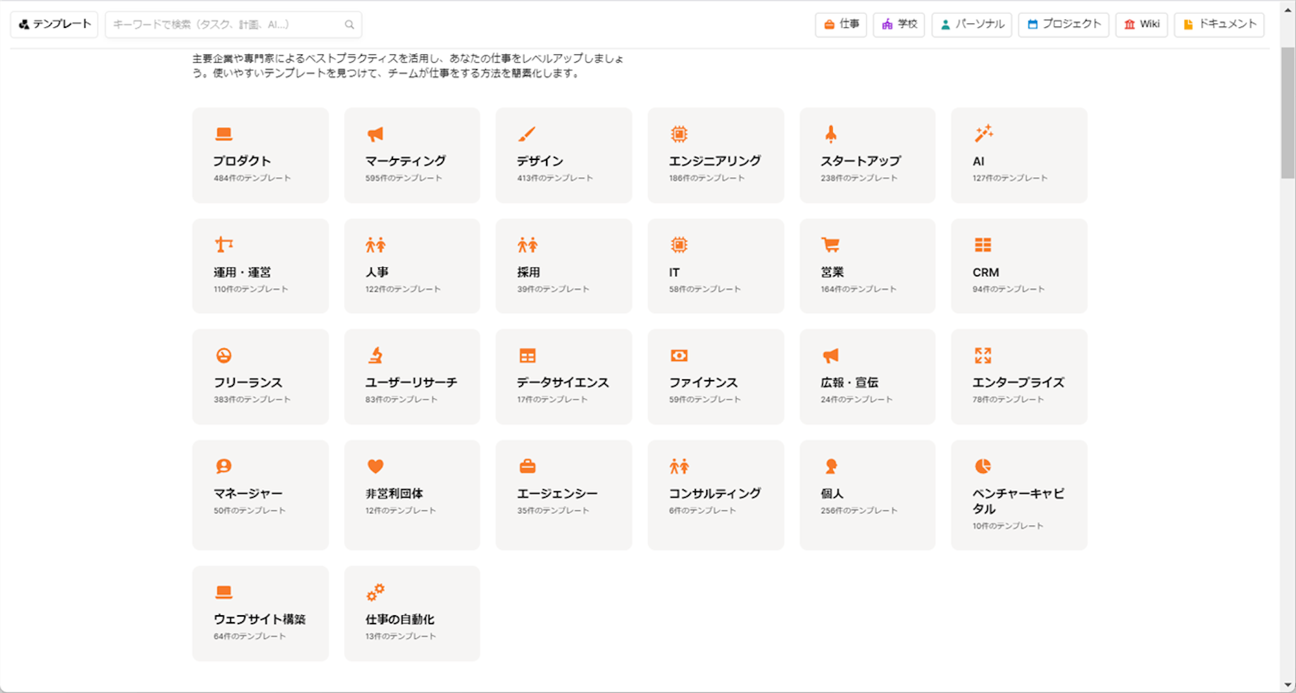
Task: Click the megaphone icon in the マーケティング card
Action: 375,134
